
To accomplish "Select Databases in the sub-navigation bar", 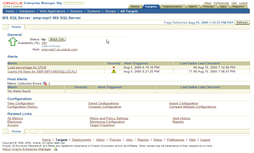I will pos(27,11).
